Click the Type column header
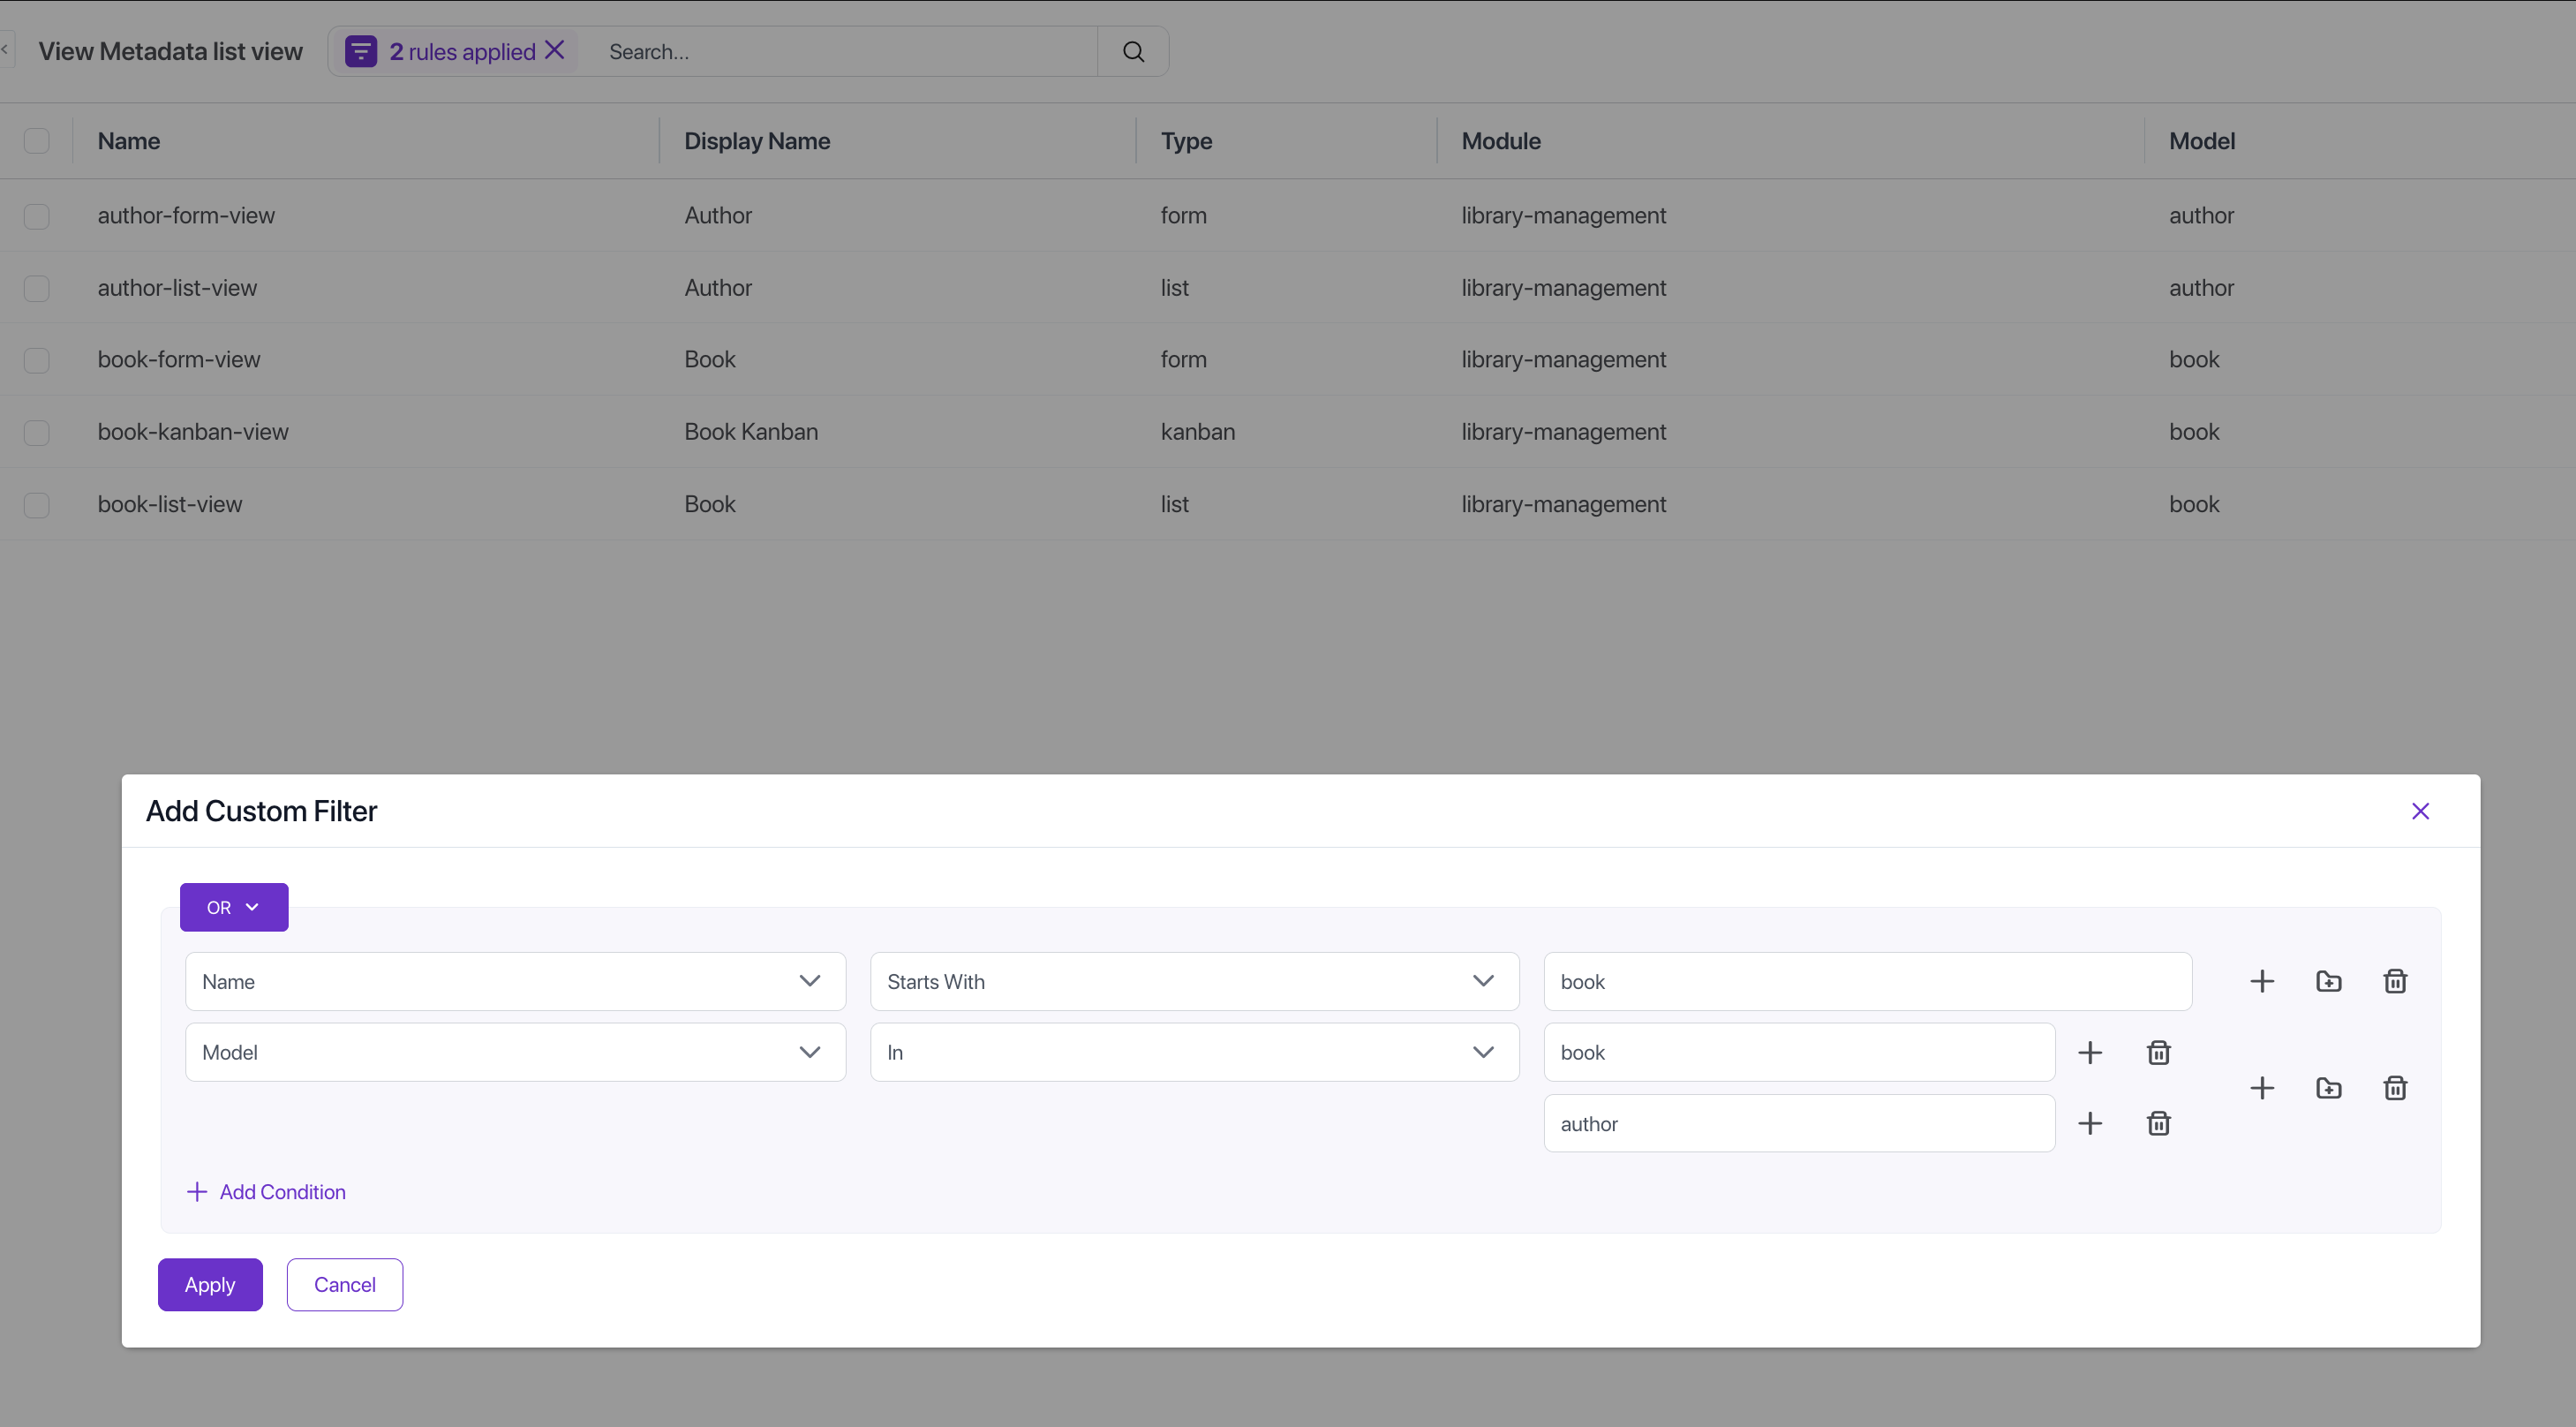The height and width of the screenshot is (1427, 2576). [1186, 141]
